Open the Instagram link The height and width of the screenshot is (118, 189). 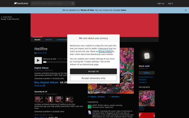point(143,82)
